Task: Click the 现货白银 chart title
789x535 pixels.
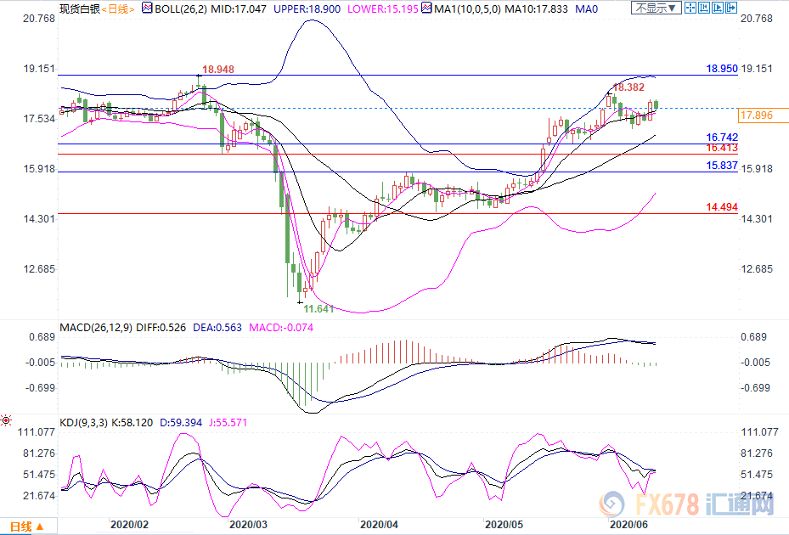Action: coord(80,9)
